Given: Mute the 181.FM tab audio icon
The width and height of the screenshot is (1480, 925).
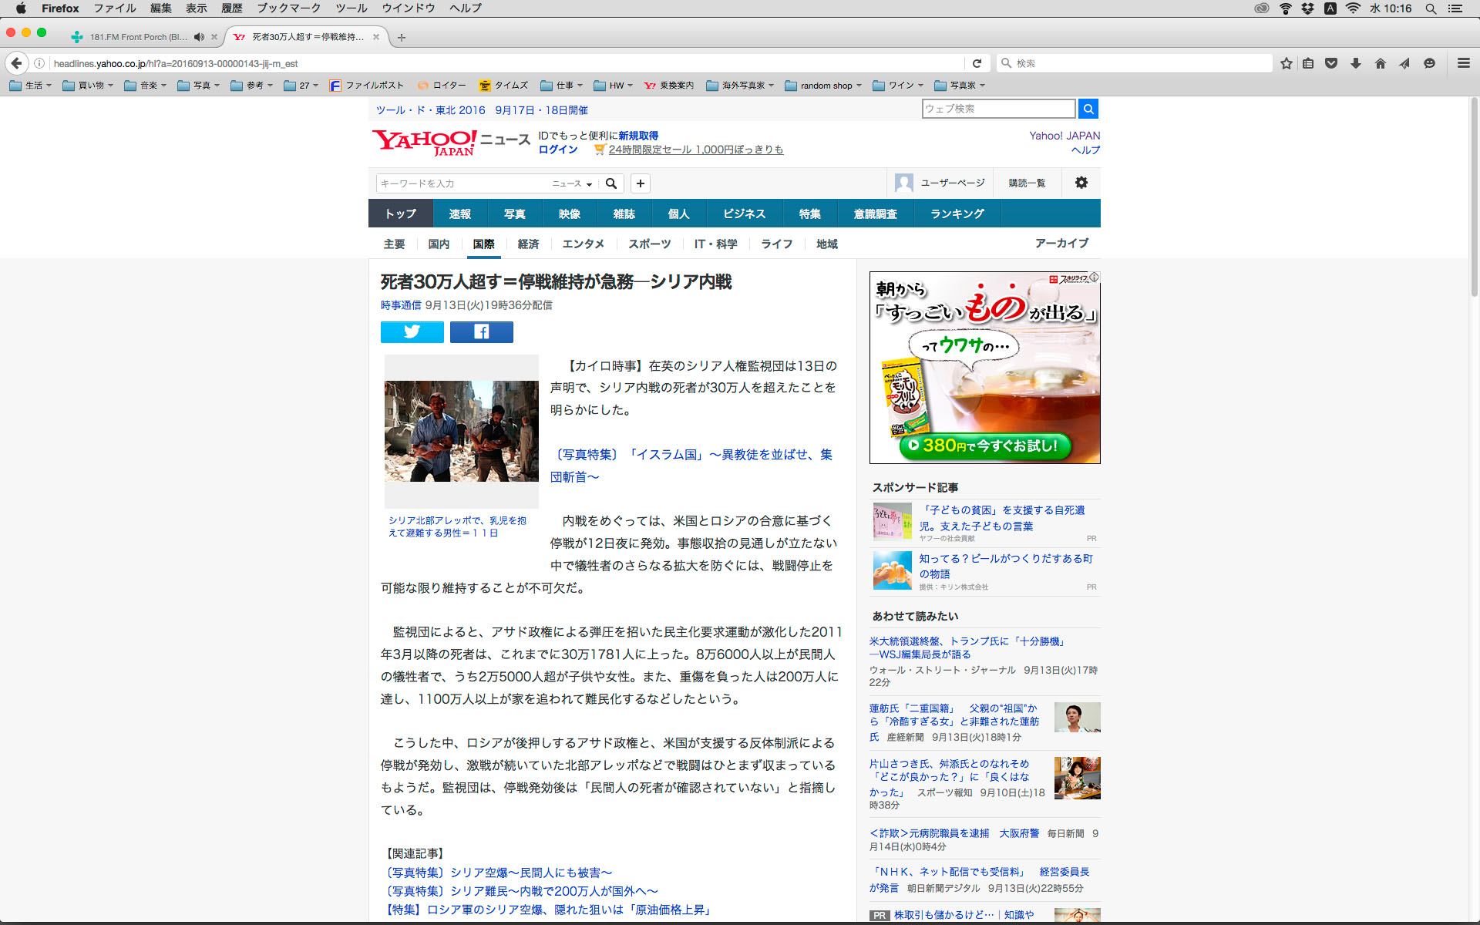Looking at the screenshot, I should (x=199, y=37).
